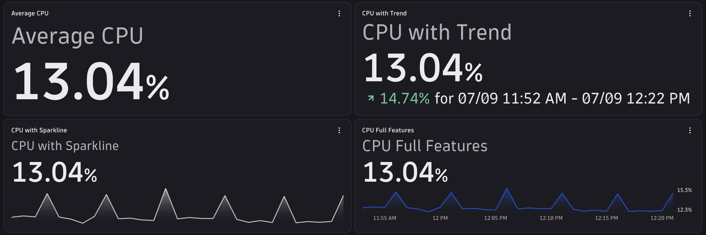This screenshot has height=235, width=706.
Task: Click the 15.3% y-axis label
Action: point(685,190)
